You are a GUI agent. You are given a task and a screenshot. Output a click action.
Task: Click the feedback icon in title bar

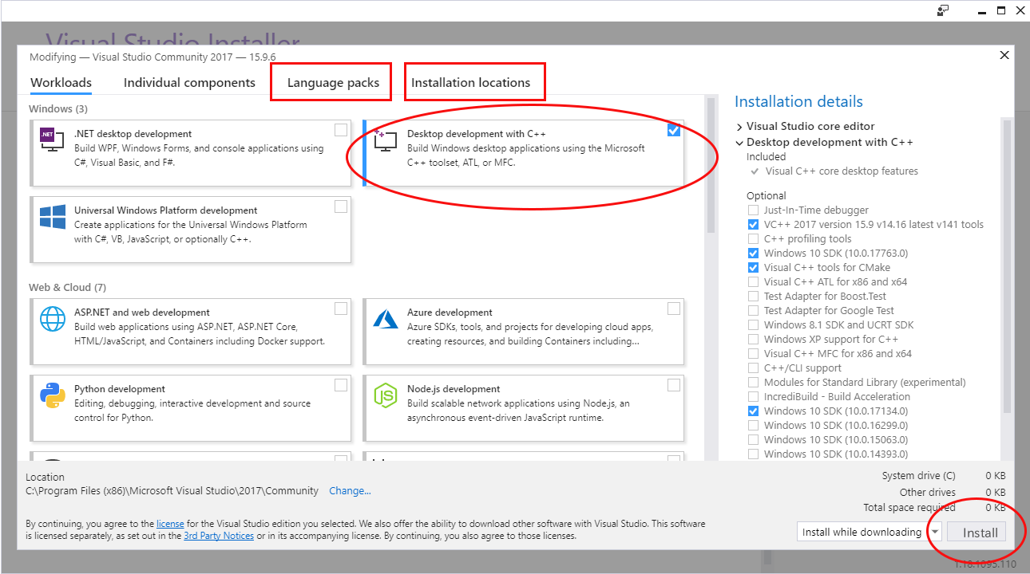tap(943, 10)
